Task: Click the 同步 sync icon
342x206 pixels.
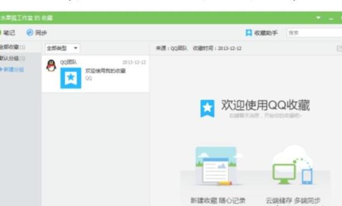Action: [x=30, y=32]
